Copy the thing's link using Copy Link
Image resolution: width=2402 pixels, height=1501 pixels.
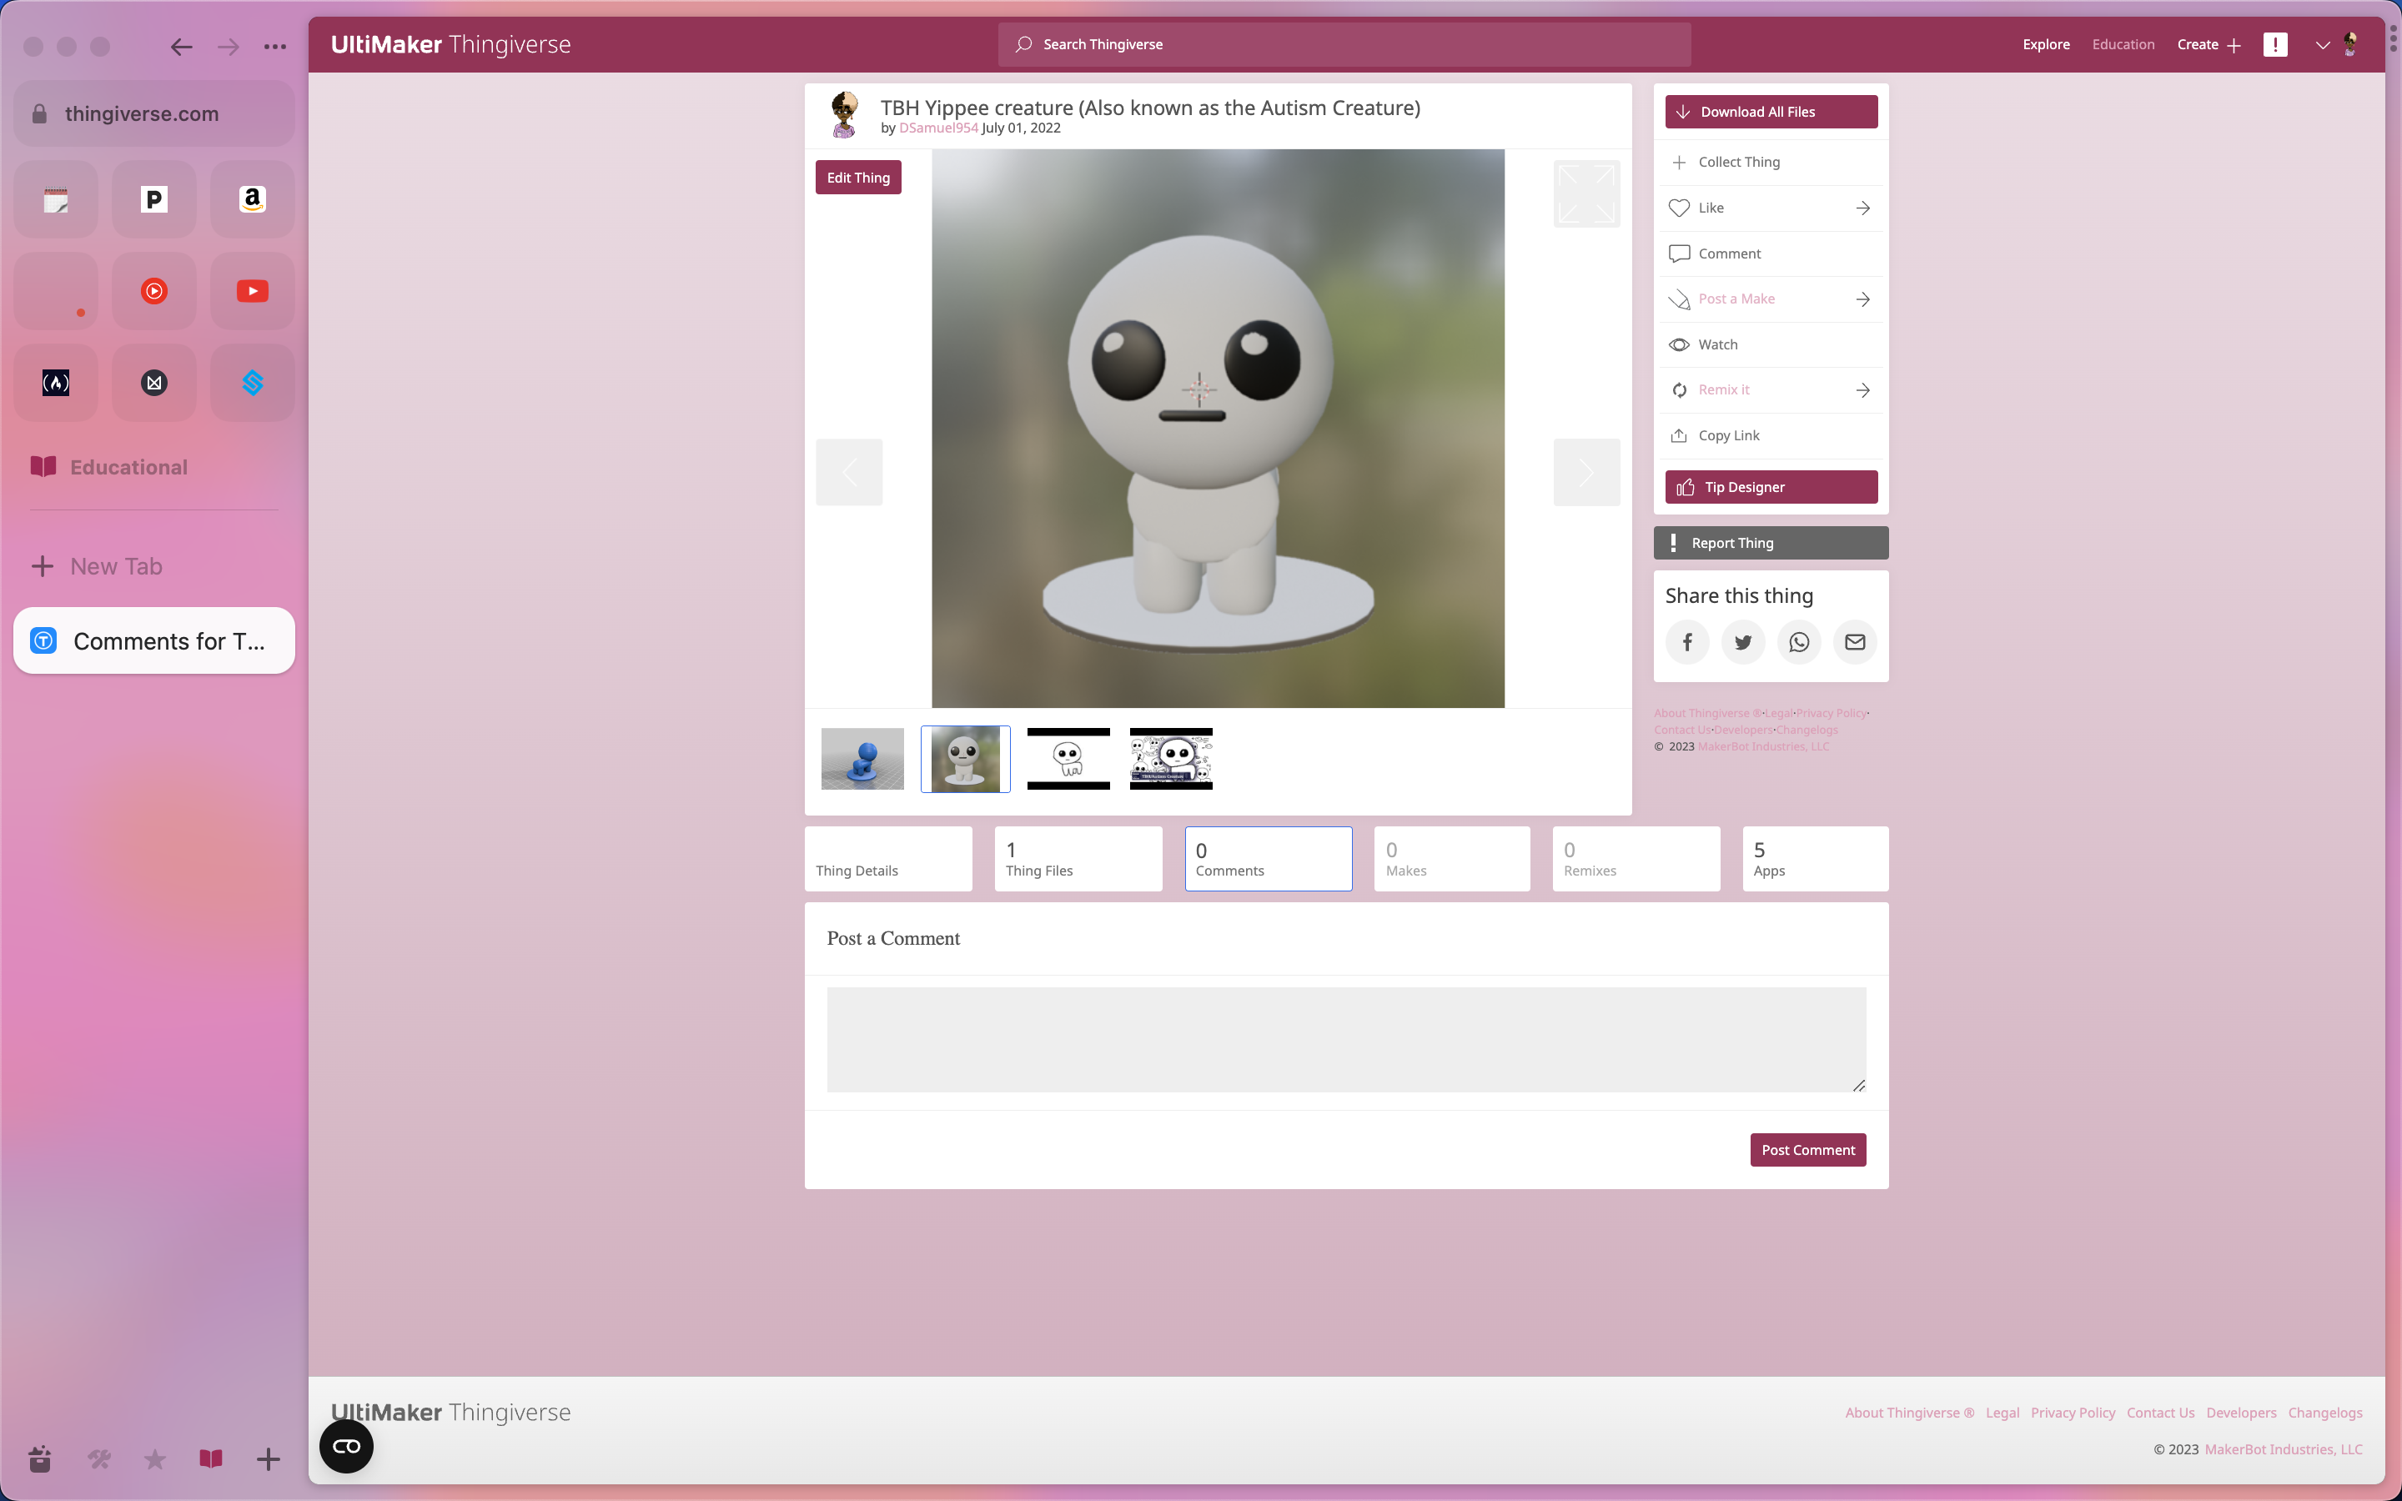pos(1728,434)
